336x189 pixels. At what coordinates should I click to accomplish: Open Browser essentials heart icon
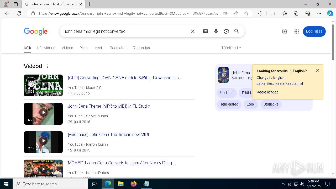click(308, 13)
